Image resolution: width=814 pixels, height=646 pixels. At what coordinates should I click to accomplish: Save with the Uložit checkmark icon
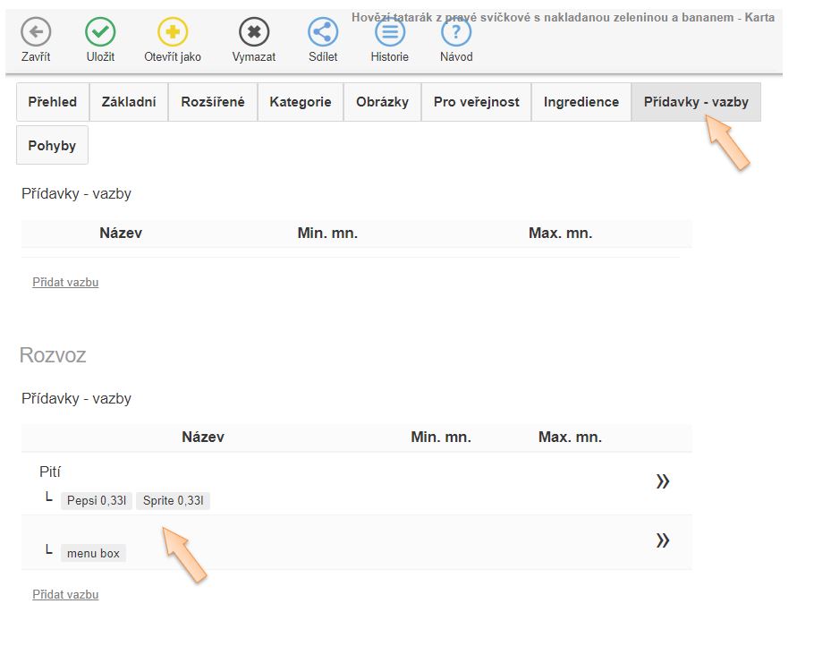pos(100,33)
